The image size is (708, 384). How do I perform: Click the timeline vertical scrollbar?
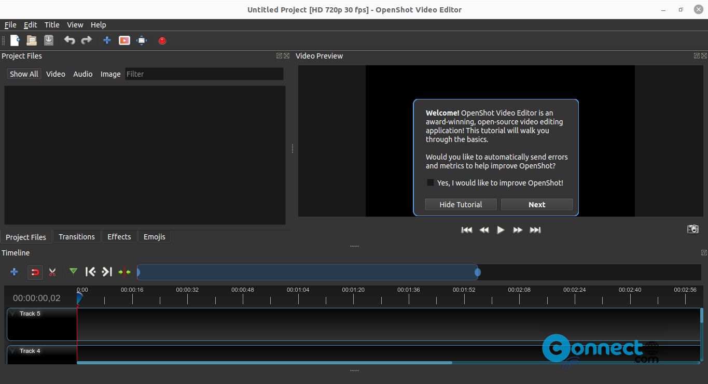click(x=702, y=316)
